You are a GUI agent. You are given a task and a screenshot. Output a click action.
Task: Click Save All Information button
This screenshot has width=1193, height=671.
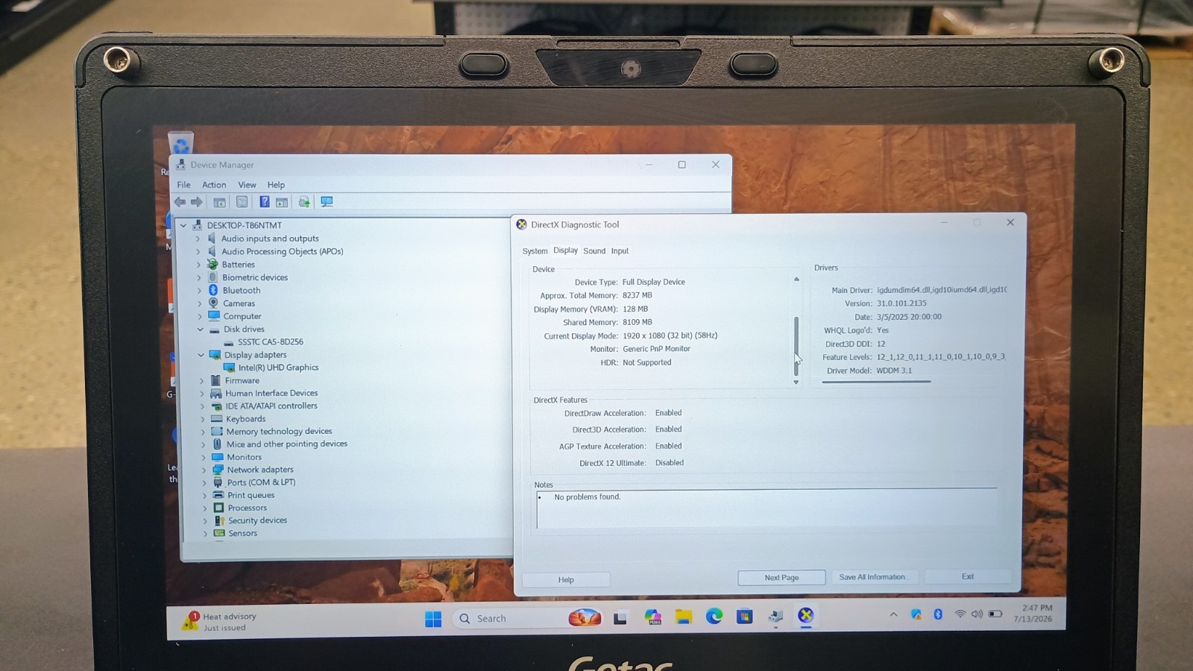point(873,577)
